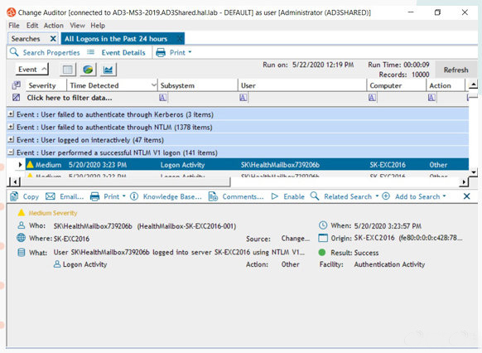
Task: Switch to pie chart view icon
Action: pos(88,70)
